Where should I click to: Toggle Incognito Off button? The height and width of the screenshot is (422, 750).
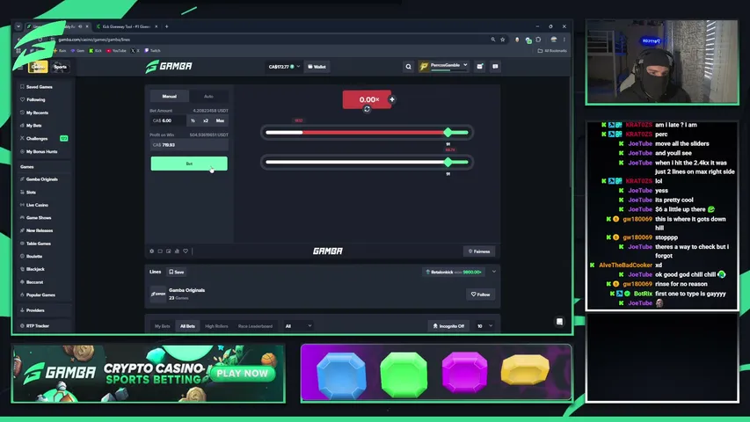point(448,326)
